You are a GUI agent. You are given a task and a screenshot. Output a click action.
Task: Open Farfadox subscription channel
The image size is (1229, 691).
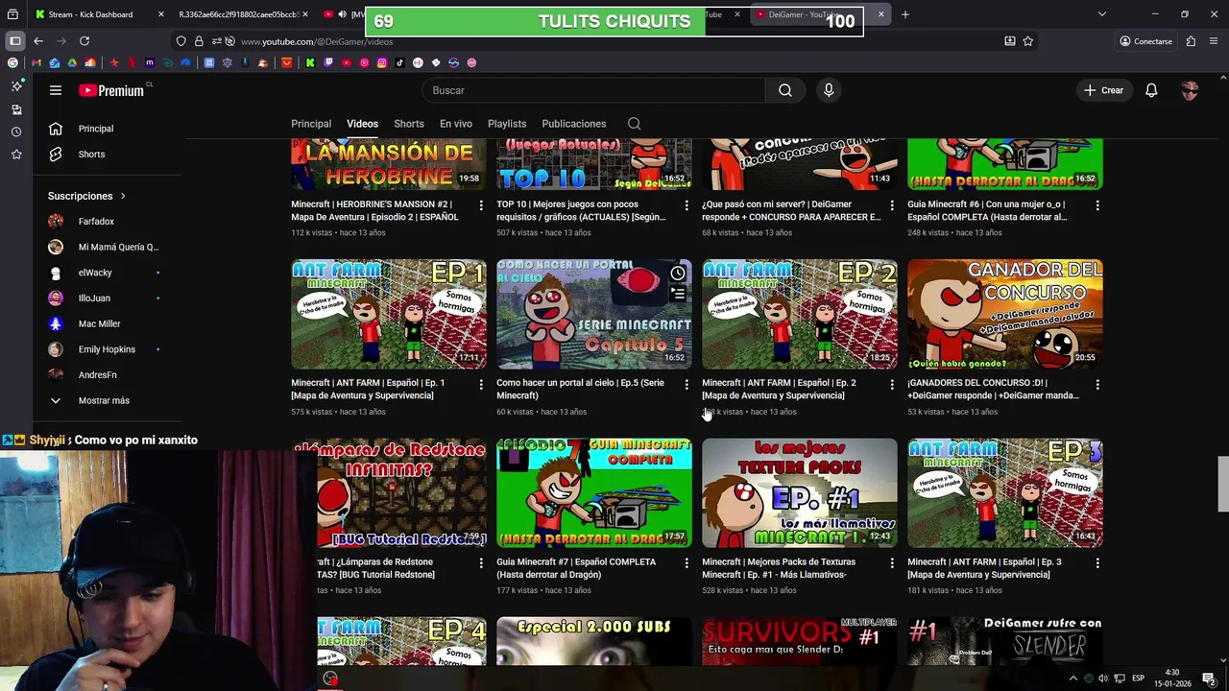click(x=96, y=222)
